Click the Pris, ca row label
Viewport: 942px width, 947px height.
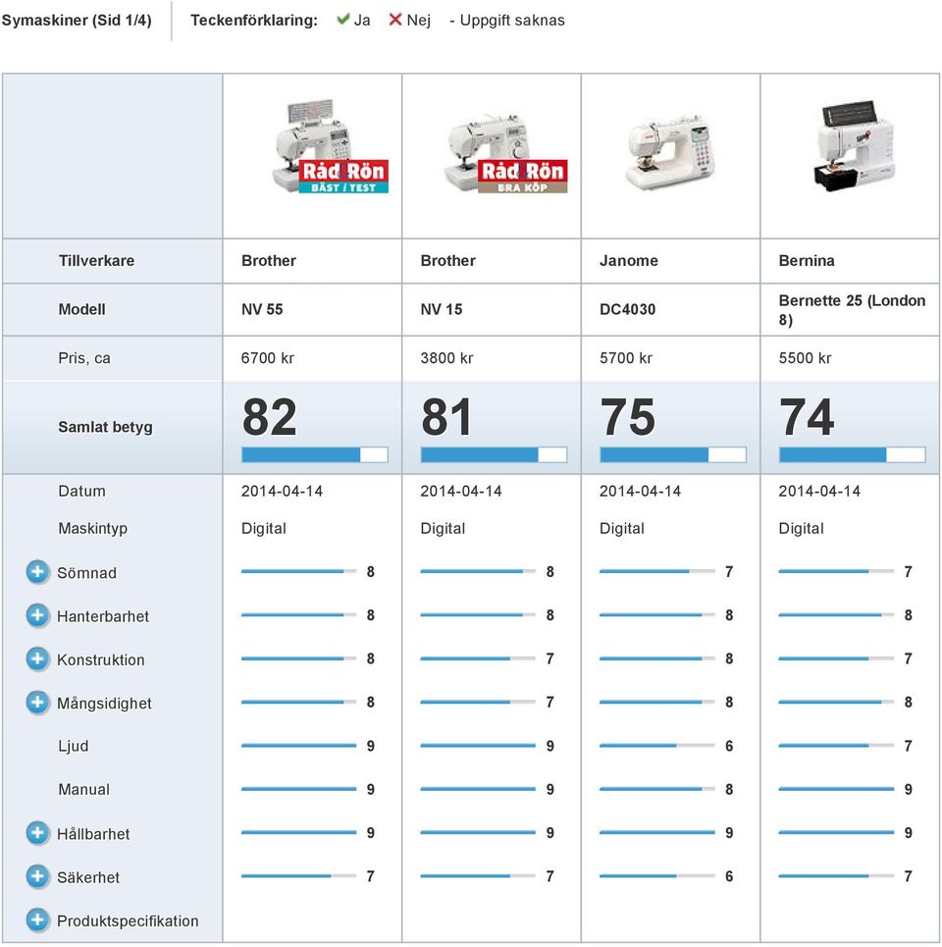pos(84,358)
